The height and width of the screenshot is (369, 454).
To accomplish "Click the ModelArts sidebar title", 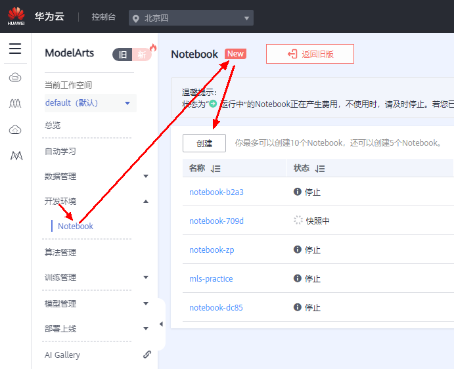I will (70, 53).
